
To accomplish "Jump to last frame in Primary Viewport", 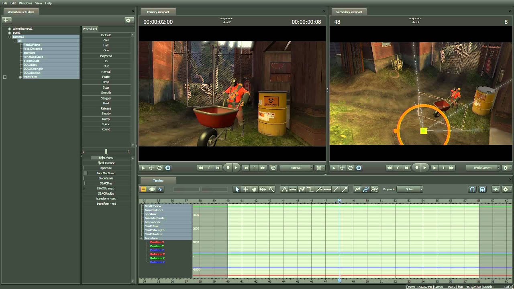I will tap(263, 168).
